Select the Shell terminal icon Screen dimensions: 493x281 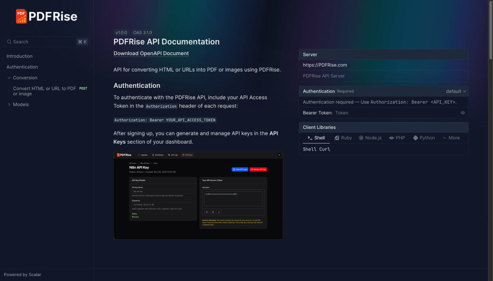[310, 138]
